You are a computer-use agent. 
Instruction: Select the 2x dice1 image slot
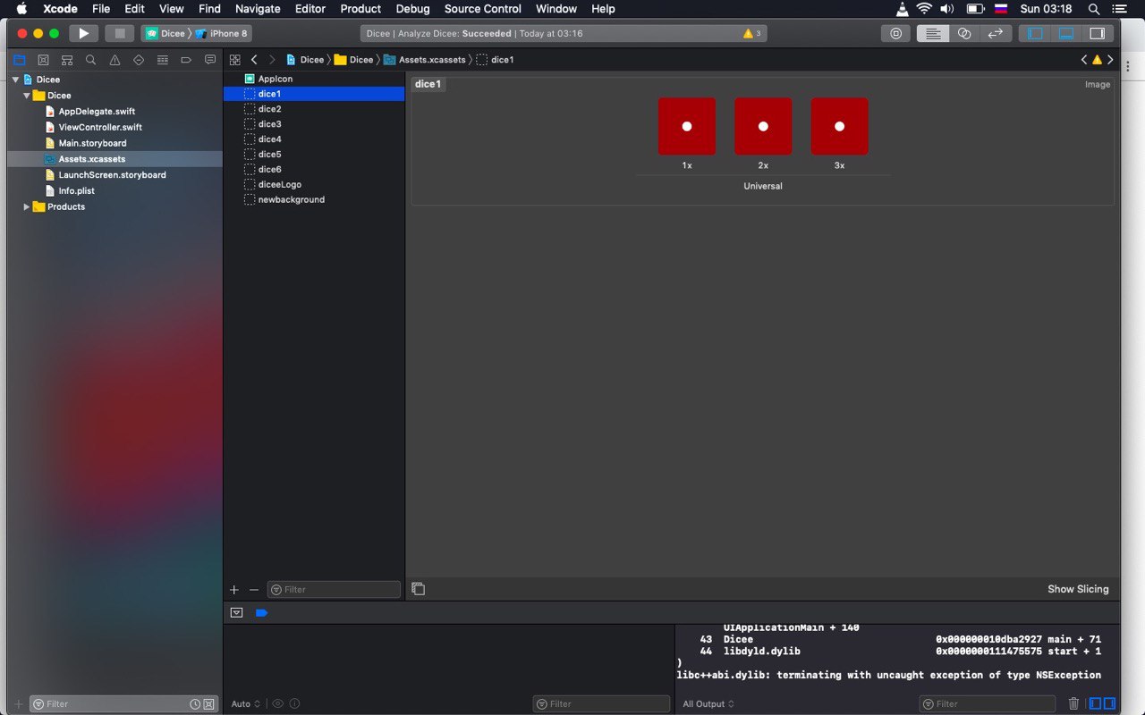(x=763, y=126)
